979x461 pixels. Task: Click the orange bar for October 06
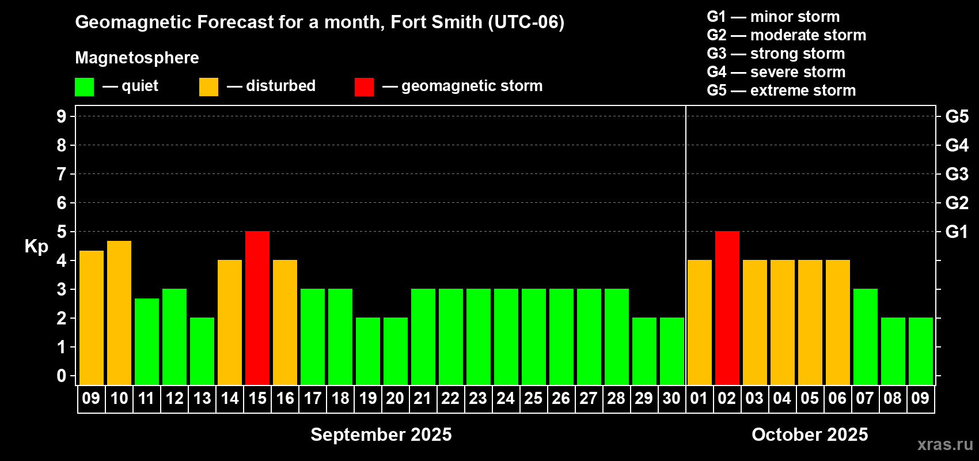(838, 322)
